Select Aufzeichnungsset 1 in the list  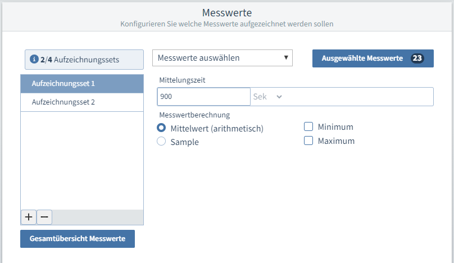click(82, 83)
